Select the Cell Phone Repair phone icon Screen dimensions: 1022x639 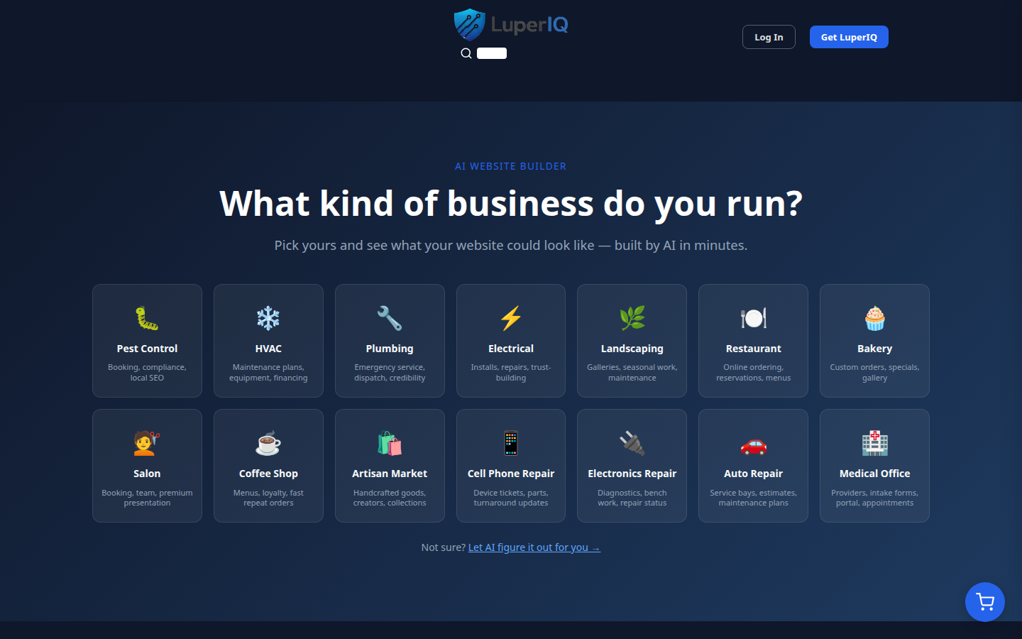[x=510, y=442]
